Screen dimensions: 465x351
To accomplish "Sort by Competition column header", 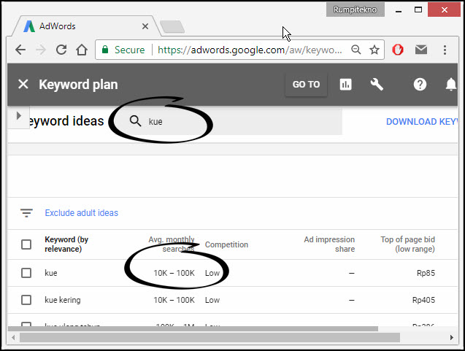I will (226, 244).
